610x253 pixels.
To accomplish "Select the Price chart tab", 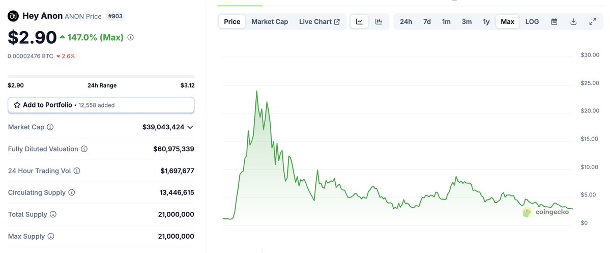I will [x=233, y=21].
